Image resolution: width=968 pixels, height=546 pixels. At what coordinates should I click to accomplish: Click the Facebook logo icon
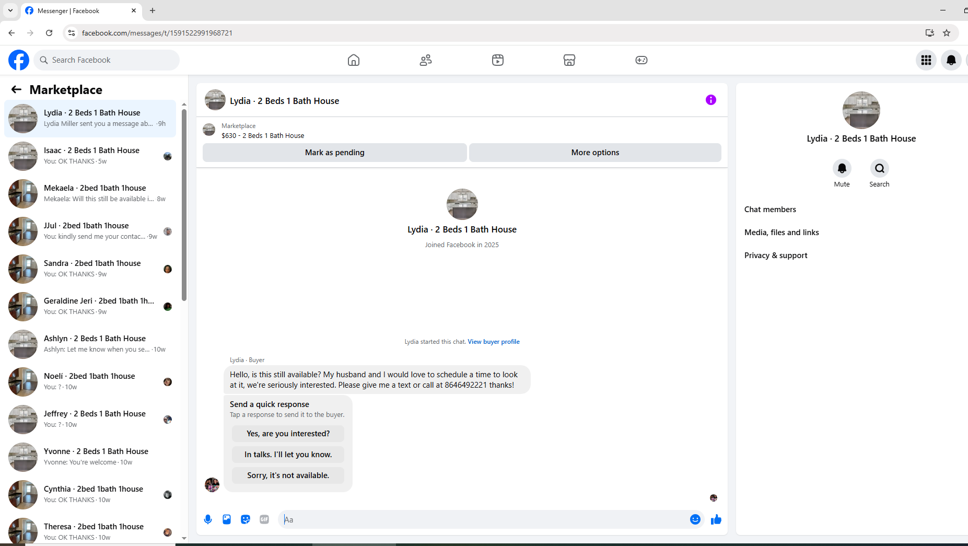[x=19, y=60]
